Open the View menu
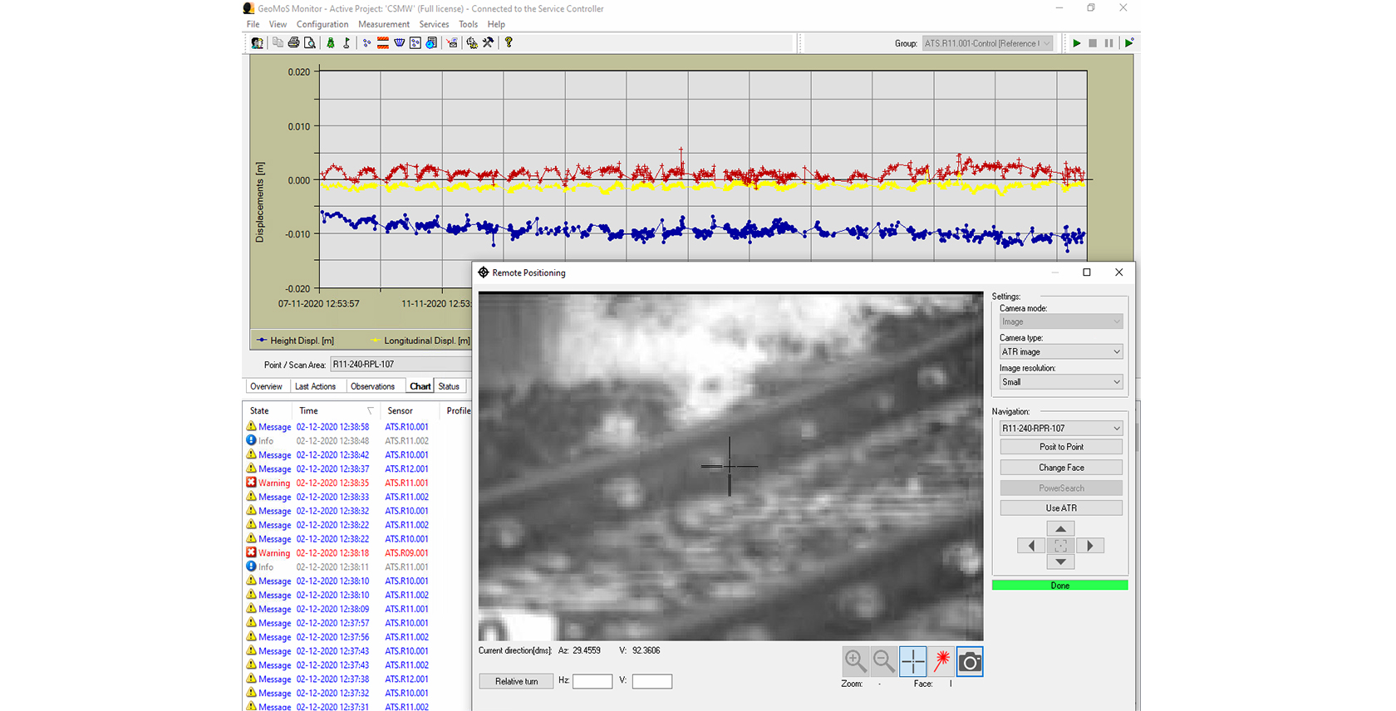Viewport: 1396px width, 711px height. coord(278,24)
